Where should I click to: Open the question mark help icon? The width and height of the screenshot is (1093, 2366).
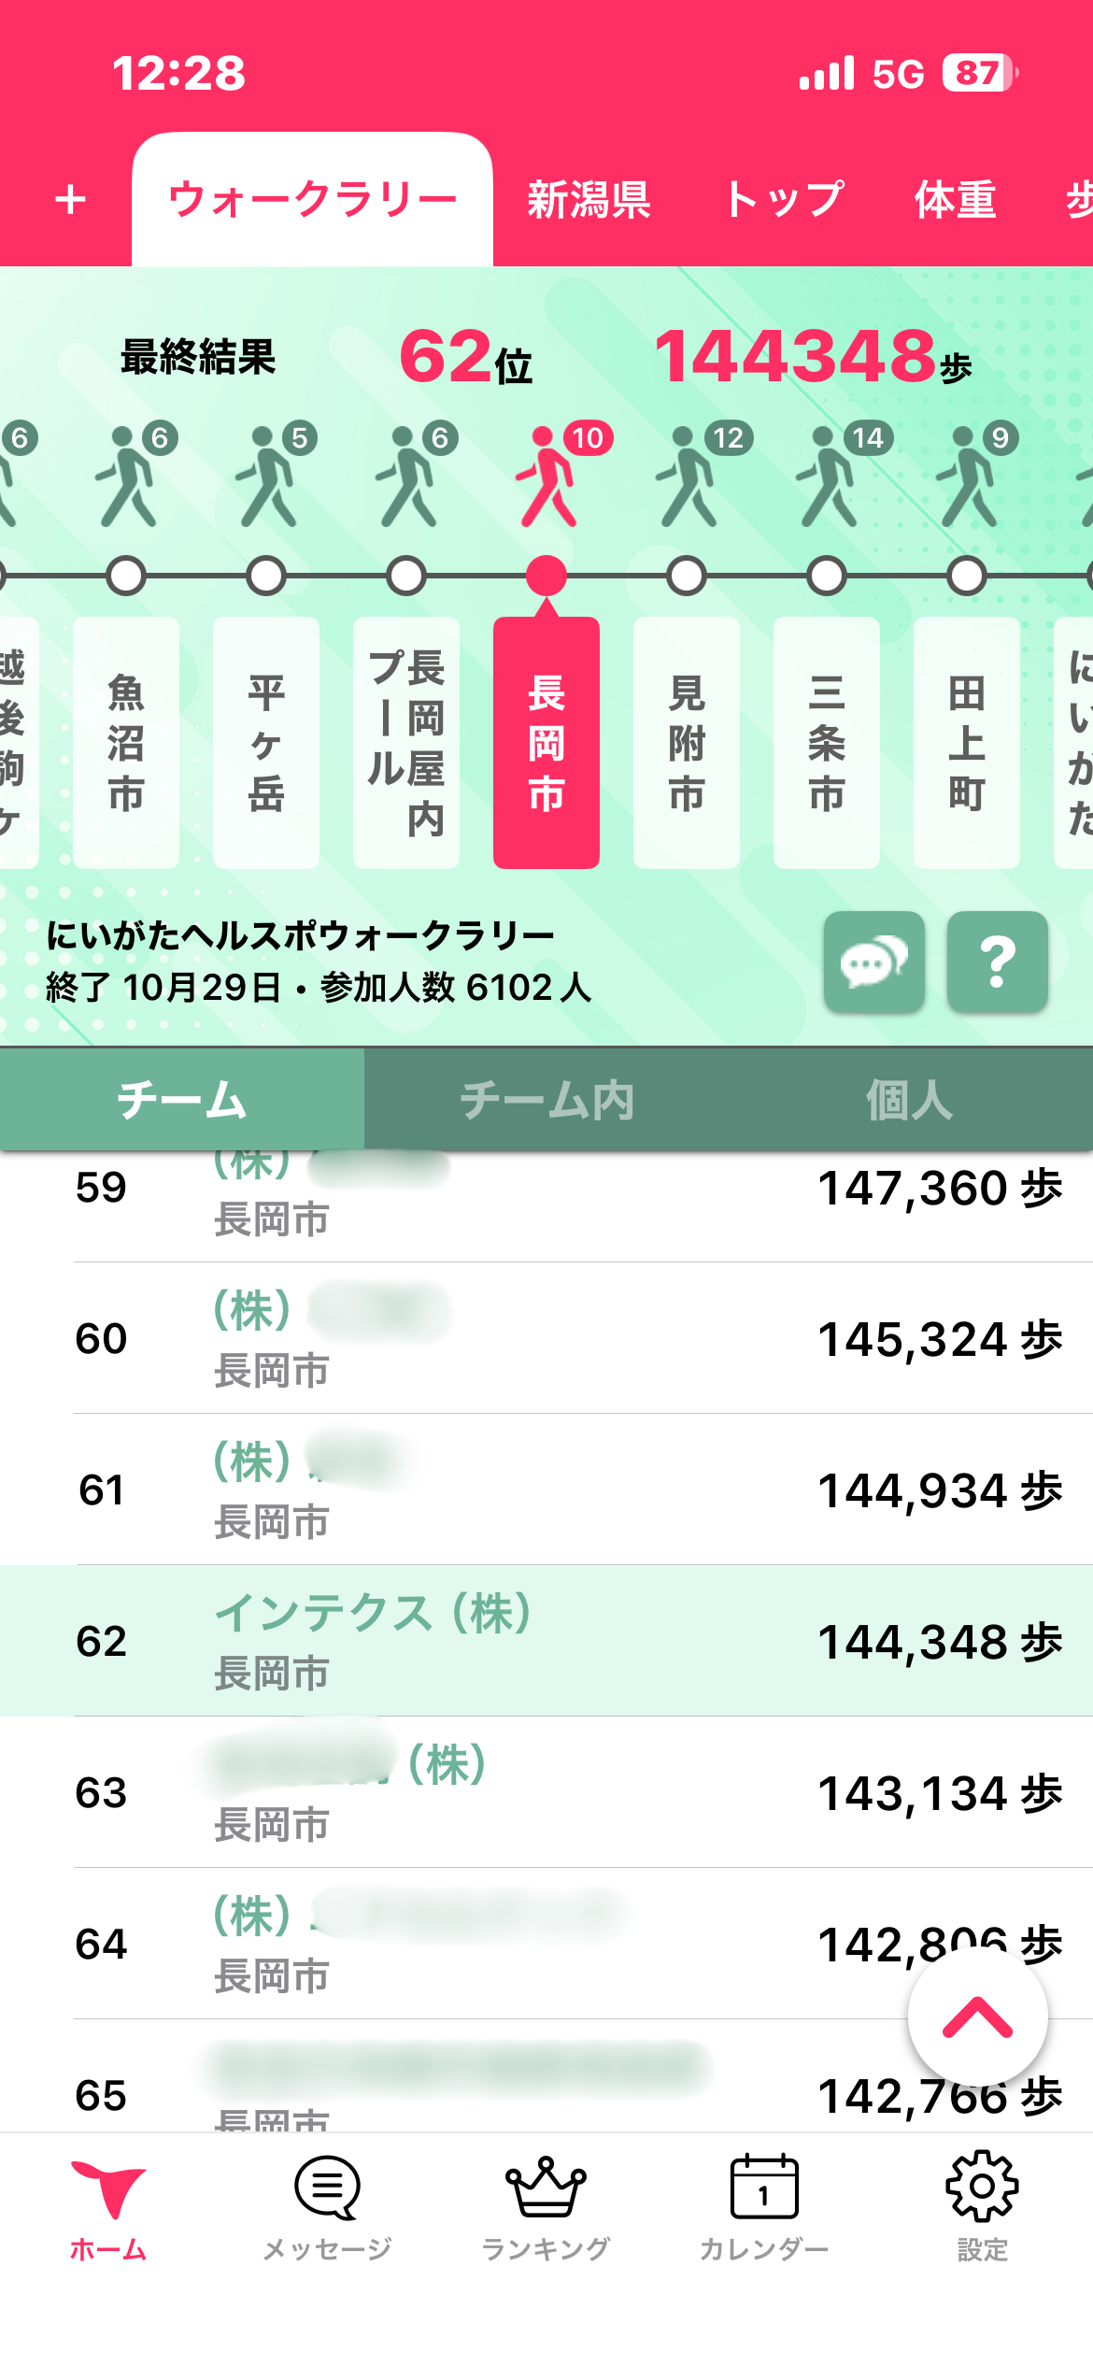(997, 962)
